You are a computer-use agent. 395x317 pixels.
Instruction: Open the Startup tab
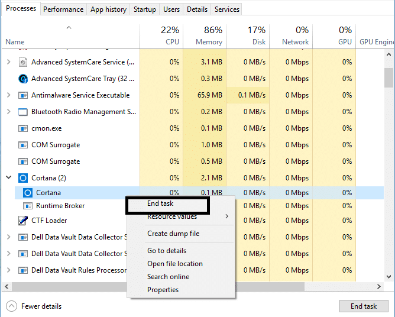pyautogui.click(x=145, y=9)
